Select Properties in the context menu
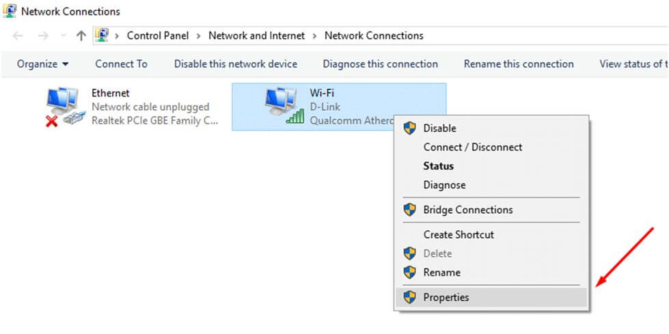 point(446,297)
